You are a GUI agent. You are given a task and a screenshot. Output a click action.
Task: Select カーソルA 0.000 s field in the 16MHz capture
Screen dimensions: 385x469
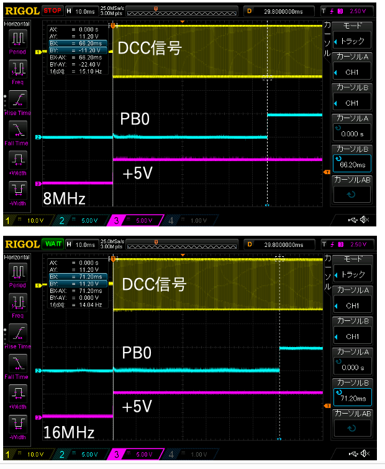[353, 366]
